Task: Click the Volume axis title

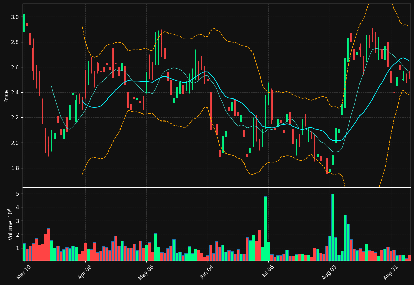Action: click(10, 224)
